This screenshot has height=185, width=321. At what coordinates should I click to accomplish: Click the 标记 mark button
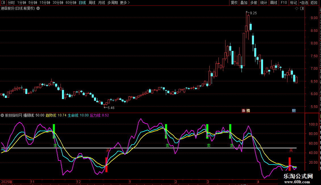coord(293,3)
